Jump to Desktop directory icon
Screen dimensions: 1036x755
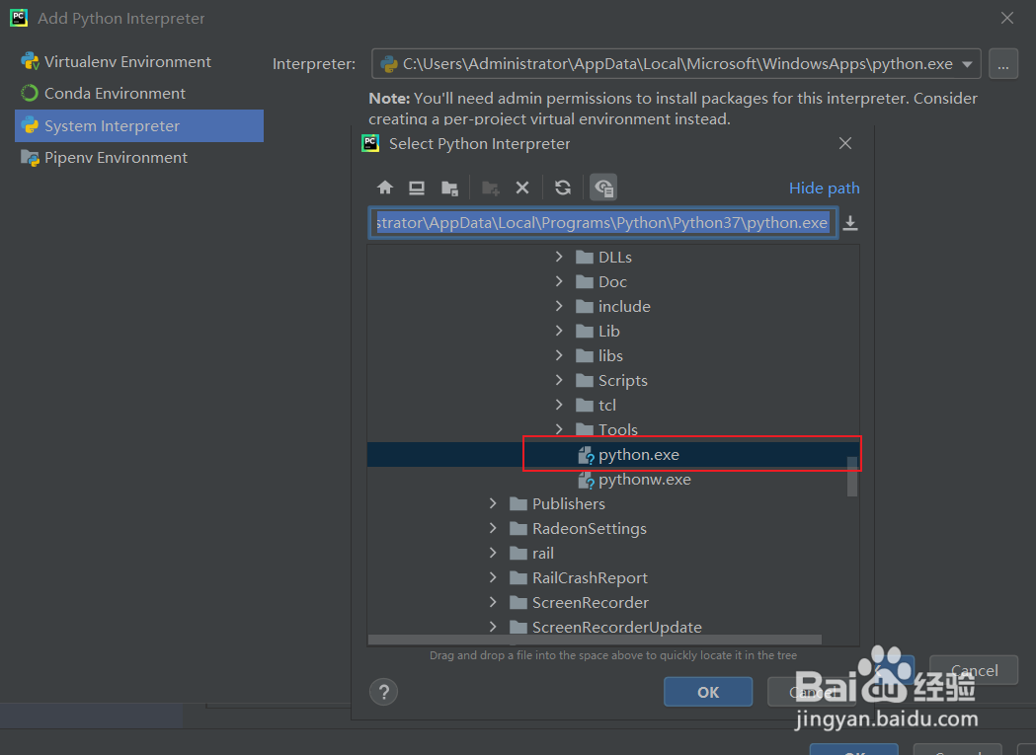coord(417,188)
